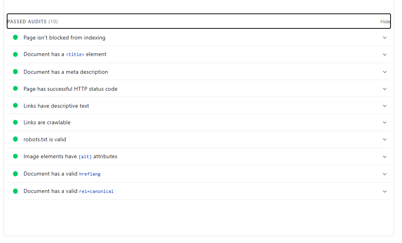Expand the 'Page isn't blocked from indexing' chevron
Screen dimensions: 402x243
[x=385, y=37]
